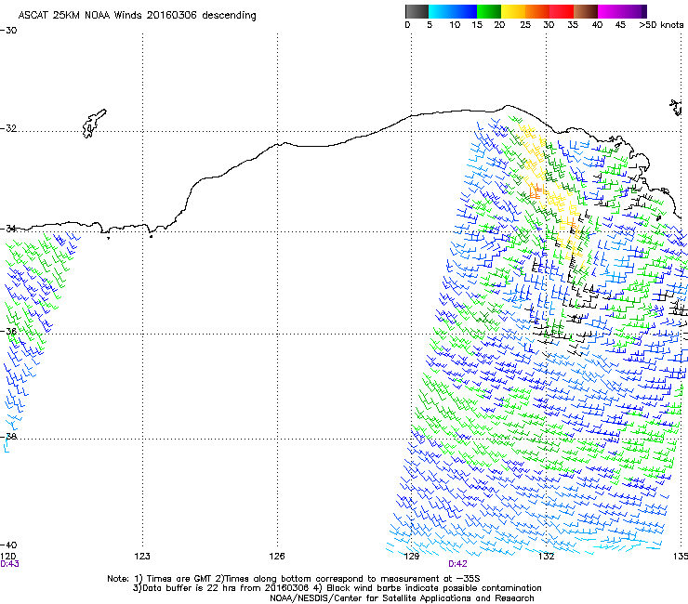Viewport: 688px width, 604px height.
Task: Click the '30' legend scale label
Action: pyautogui.click(x=549, y=24)
